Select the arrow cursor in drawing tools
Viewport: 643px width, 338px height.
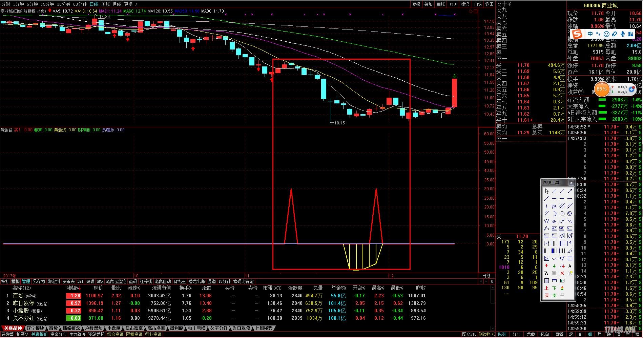546,191
